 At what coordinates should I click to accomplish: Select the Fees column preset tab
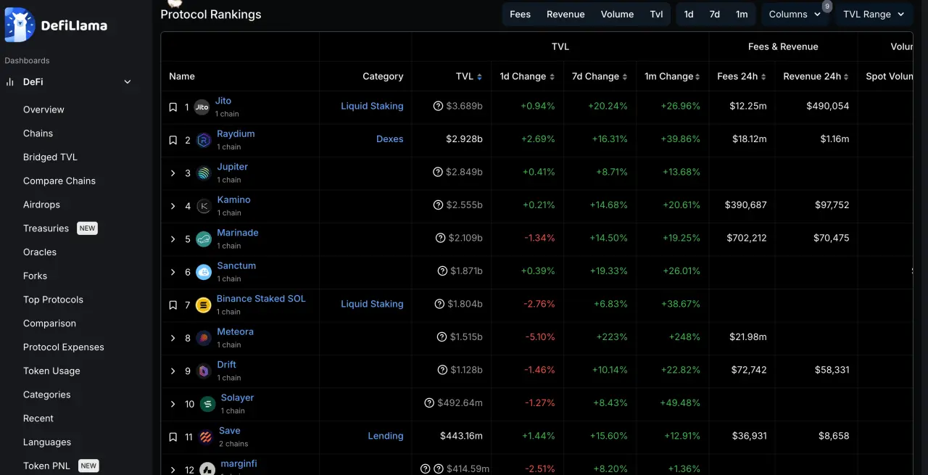(520, 15)
